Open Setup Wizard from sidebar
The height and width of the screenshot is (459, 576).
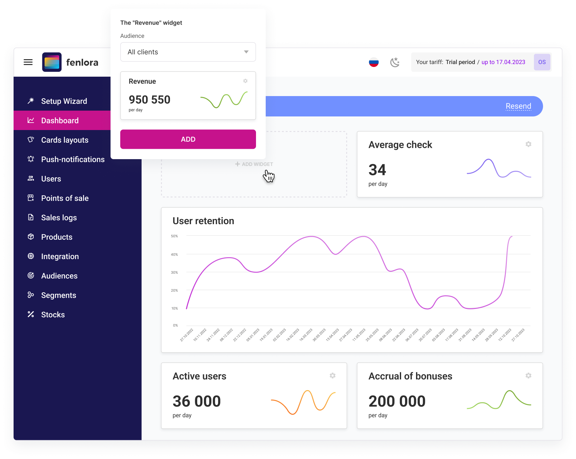[x=64, y=101]
